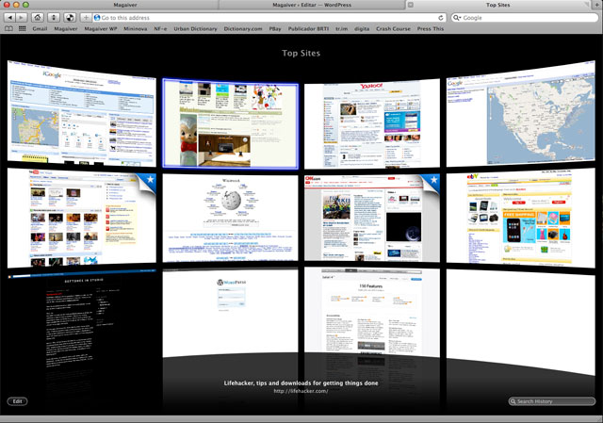Open the Urban Dictionary bookmark

[195, 29]
